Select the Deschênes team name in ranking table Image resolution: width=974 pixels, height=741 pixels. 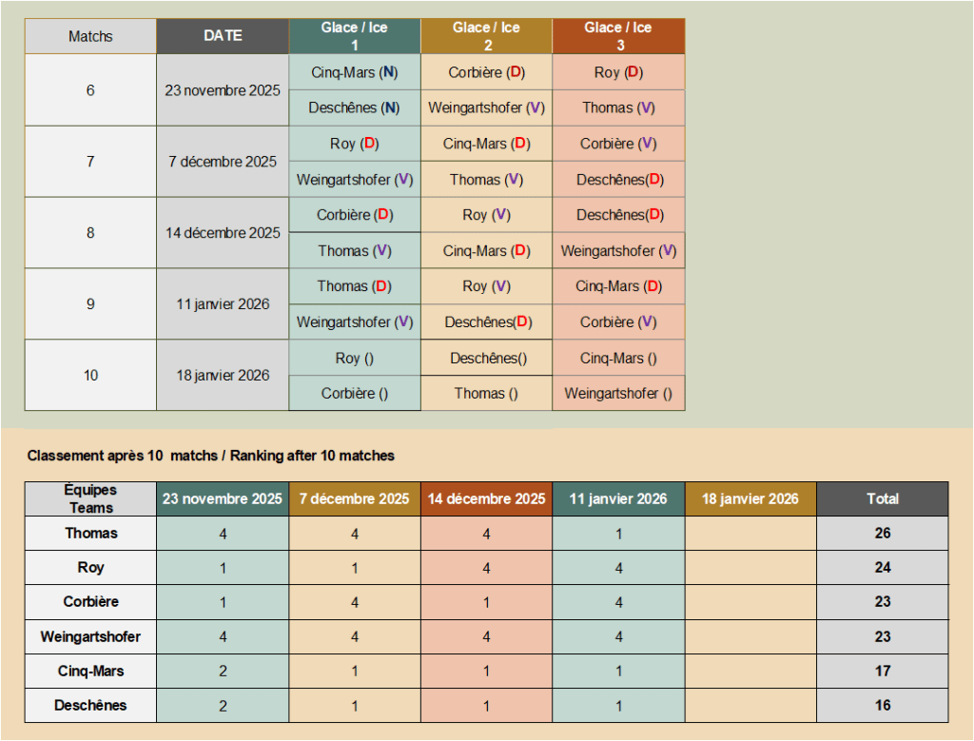[91, 706]
